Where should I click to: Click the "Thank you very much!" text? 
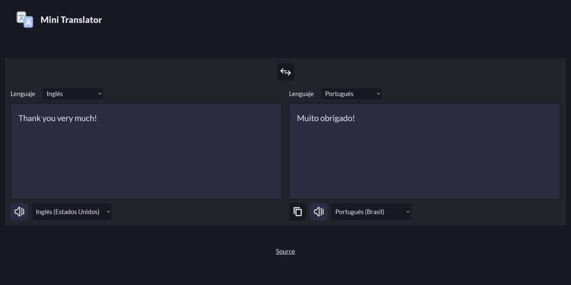pos(58,118)
